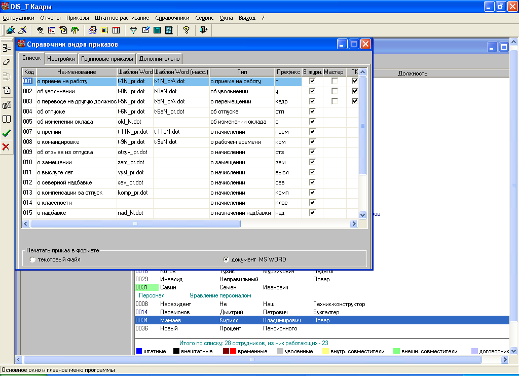The width and height of the screenshot is (519, 376).
Task: Click the exit door toolbar icon
Action: click(x=204, y=30)
